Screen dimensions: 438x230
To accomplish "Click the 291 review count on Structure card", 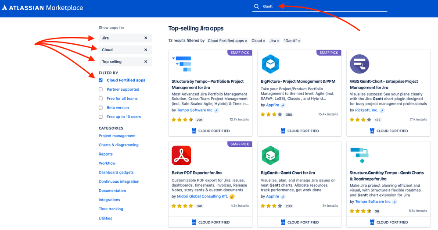I will [199, 120].
